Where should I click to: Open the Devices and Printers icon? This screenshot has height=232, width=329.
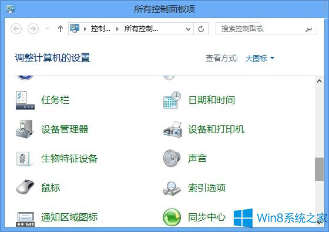tap(172, 129)
